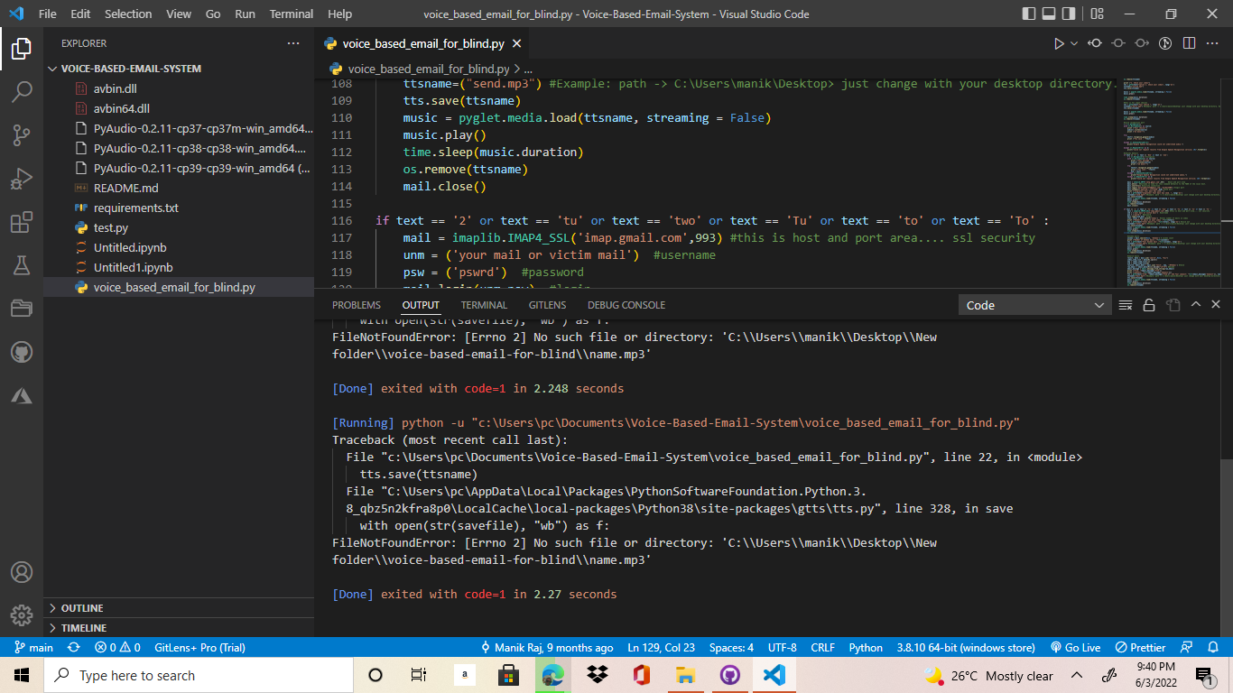Open the Search view in the activity bar
Viewport: 1233px width, 693px height.
(21, 91)
